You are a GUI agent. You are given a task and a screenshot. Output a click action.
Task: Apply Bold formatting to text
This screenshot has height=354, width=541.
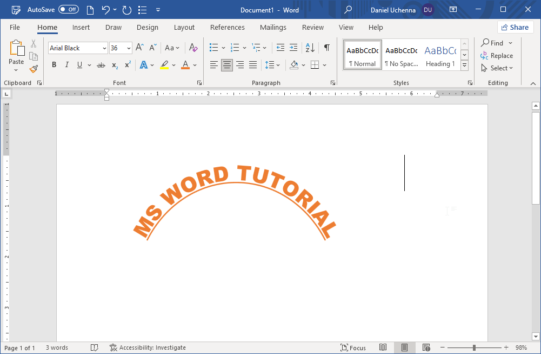point(54,64)
